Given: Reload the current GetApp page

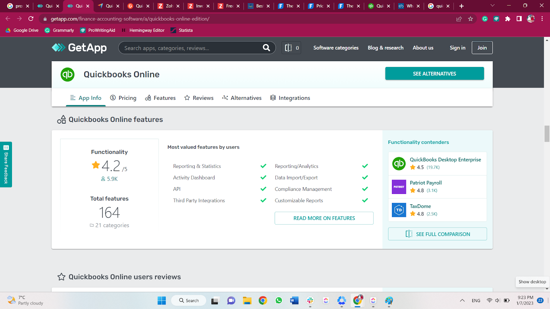Looking at the screenshot, I should click(x=31, y=19).
